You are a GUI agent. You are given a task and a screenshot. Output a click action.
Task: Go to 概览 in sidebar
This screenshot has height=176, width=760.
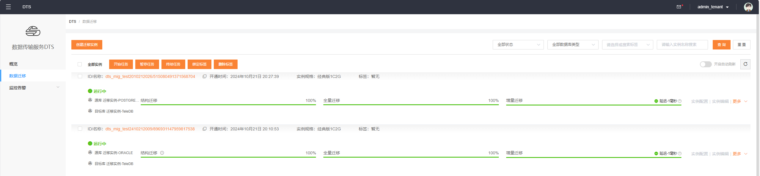[x=13, y=64]
